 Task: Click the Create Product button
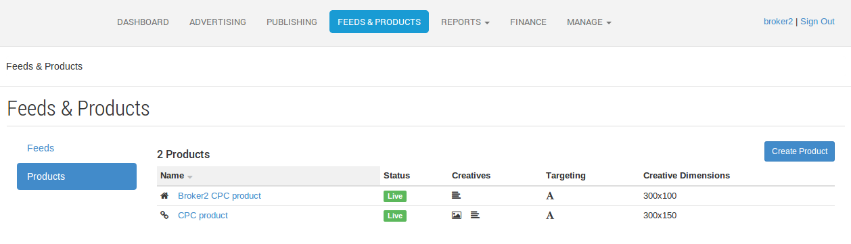point(800,151)
